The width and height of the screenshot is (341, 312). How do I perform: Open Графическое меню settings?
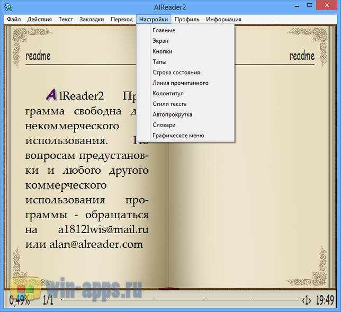pos(185,136)
